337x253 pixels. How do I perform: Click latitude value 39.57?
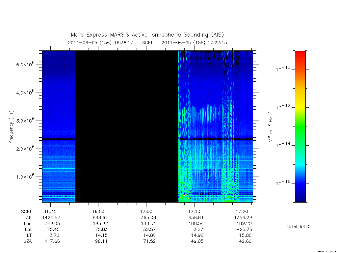[x=149, y=230]
